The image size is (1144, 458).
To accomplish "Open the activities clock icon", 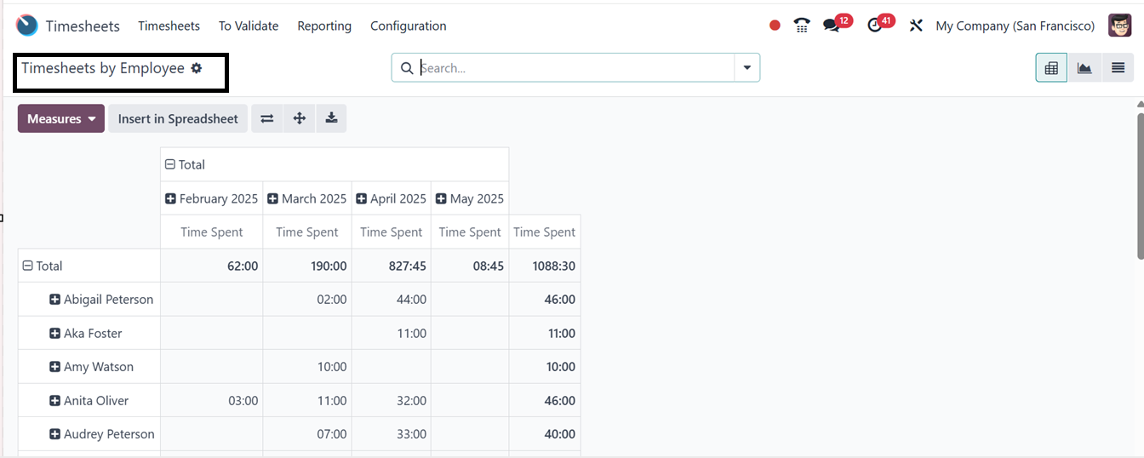I will coord(875,26).
